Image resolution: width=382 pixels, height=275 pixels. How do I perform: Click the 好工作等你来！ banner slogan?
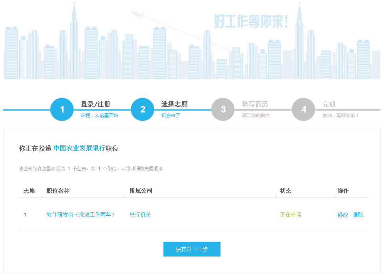click(251, 22)
